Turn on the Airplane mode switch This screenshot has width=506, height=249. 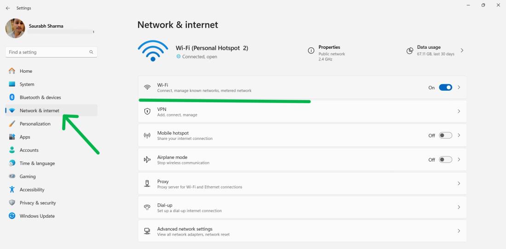445,160
